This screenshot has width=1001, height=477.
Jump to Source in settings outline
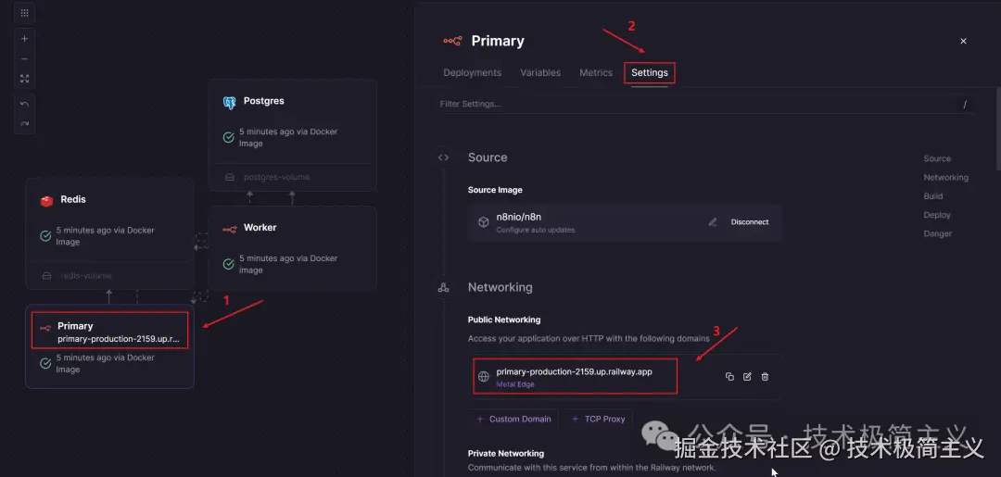937,158
